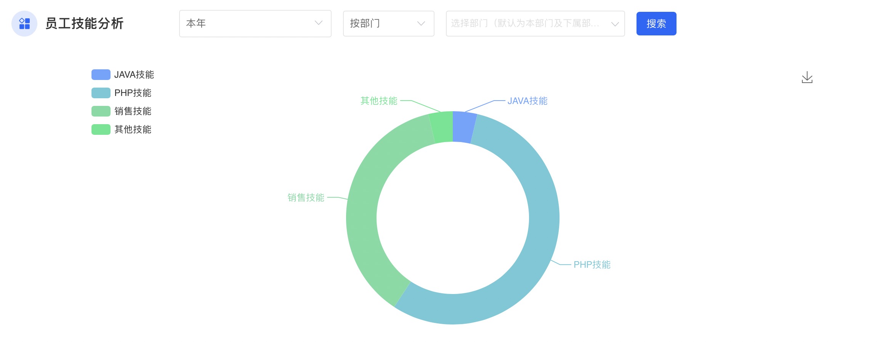Click chevron arrow in 本年 dropdown
Image resolution: width=885 pixels, height=342 pixels.
(318, 23)
